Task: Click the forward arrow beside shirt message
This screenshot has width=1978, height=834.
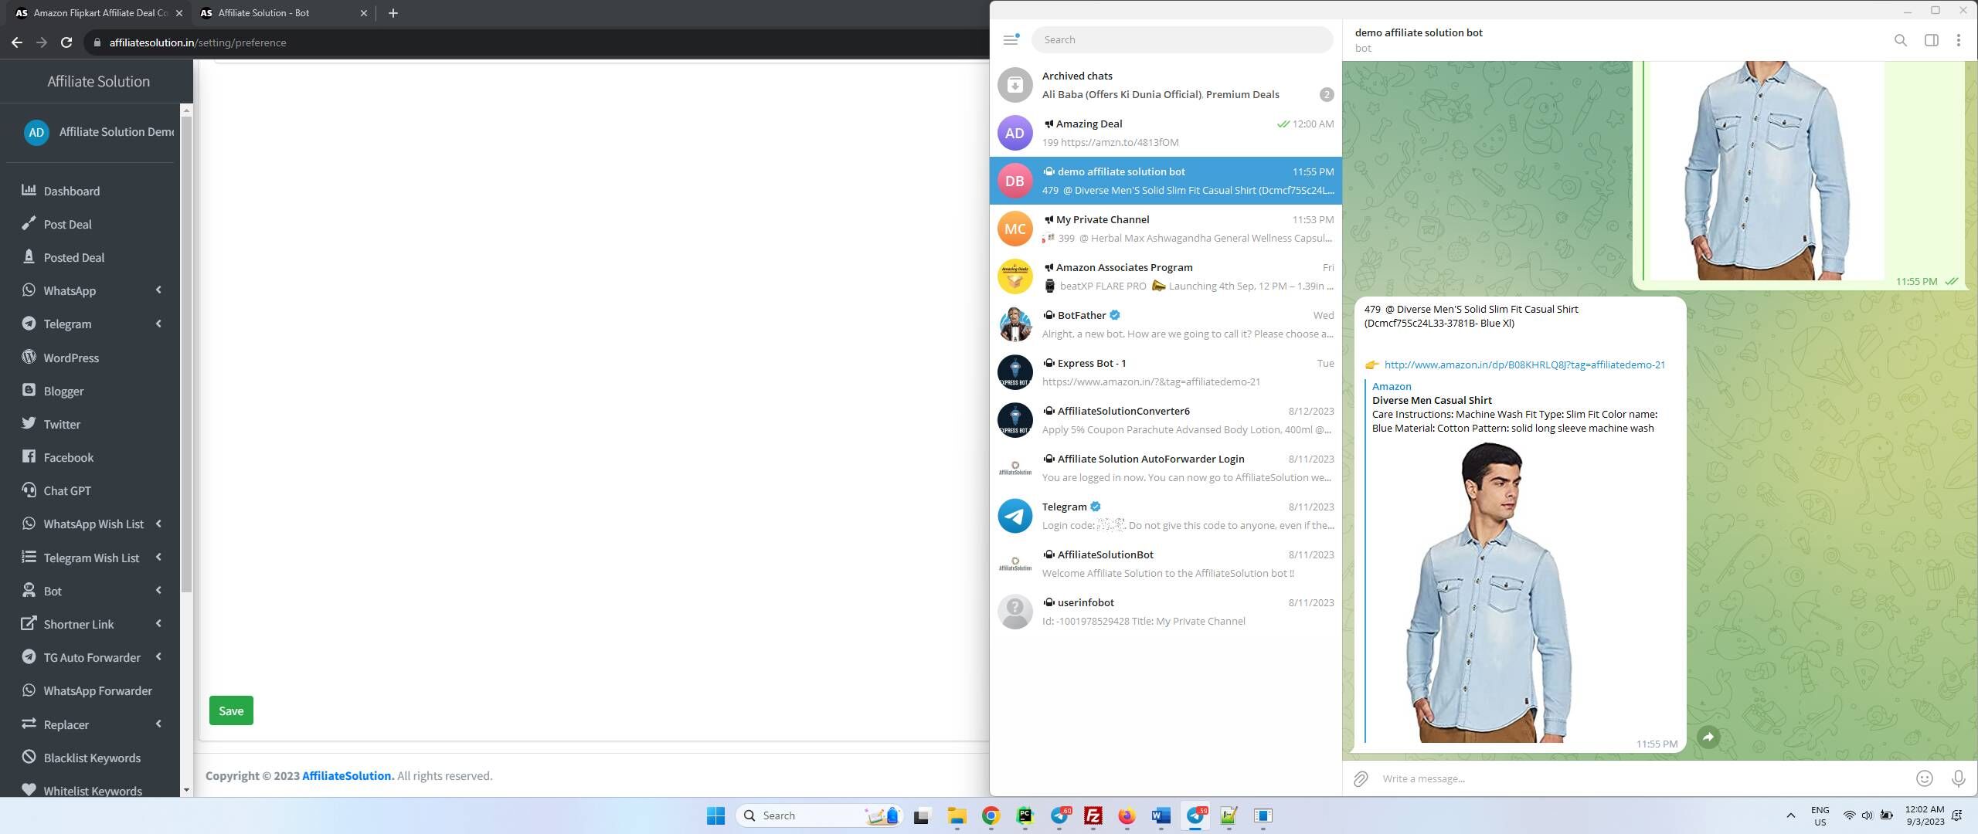Action: [x=1708, y=737]
